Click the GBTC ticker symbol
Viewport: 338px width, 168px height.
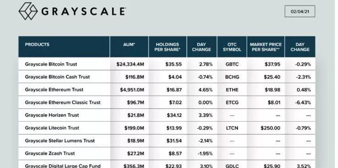232,64
